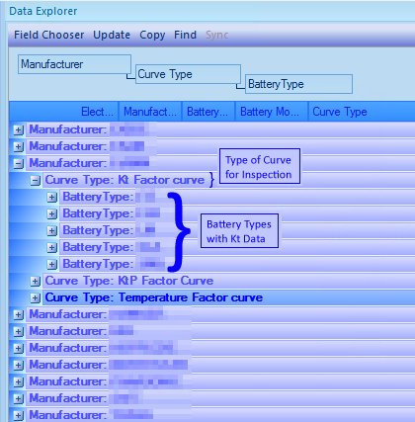Expand the first Manufacturer row
This screenshot has width=415, height=422.
pos(19,130)
